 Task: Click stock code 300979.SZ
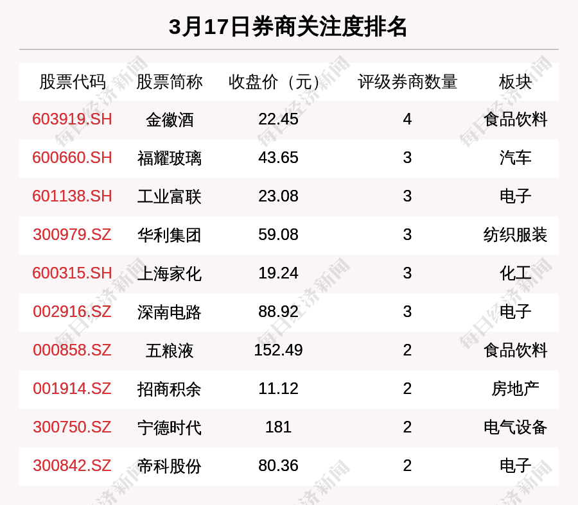(72, 235)
